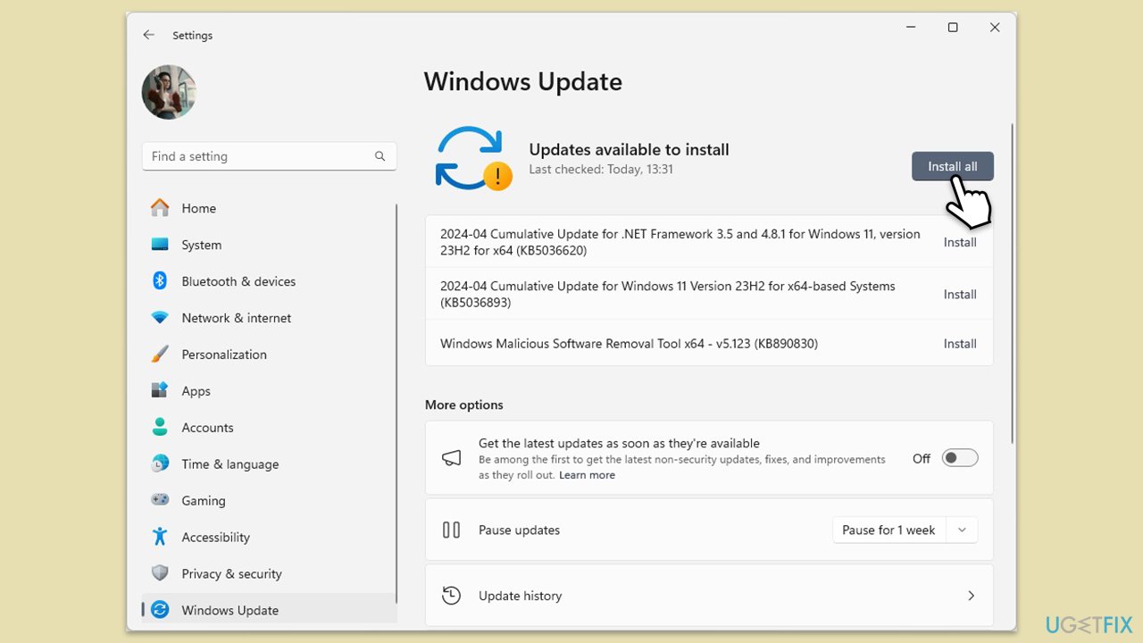Click the Install all button
Viewport: 1143px width, 643px height.
(x=952, y=166)
